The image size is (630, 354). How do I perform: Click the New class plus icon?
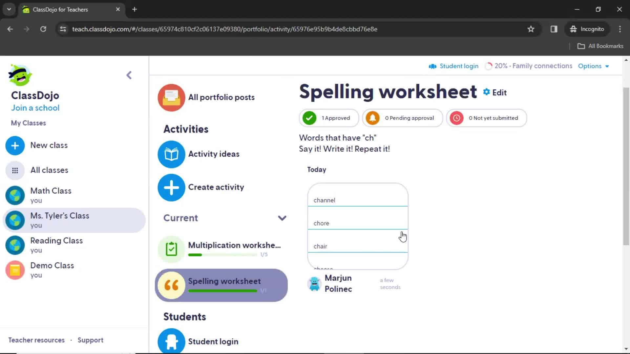(15, 146)
